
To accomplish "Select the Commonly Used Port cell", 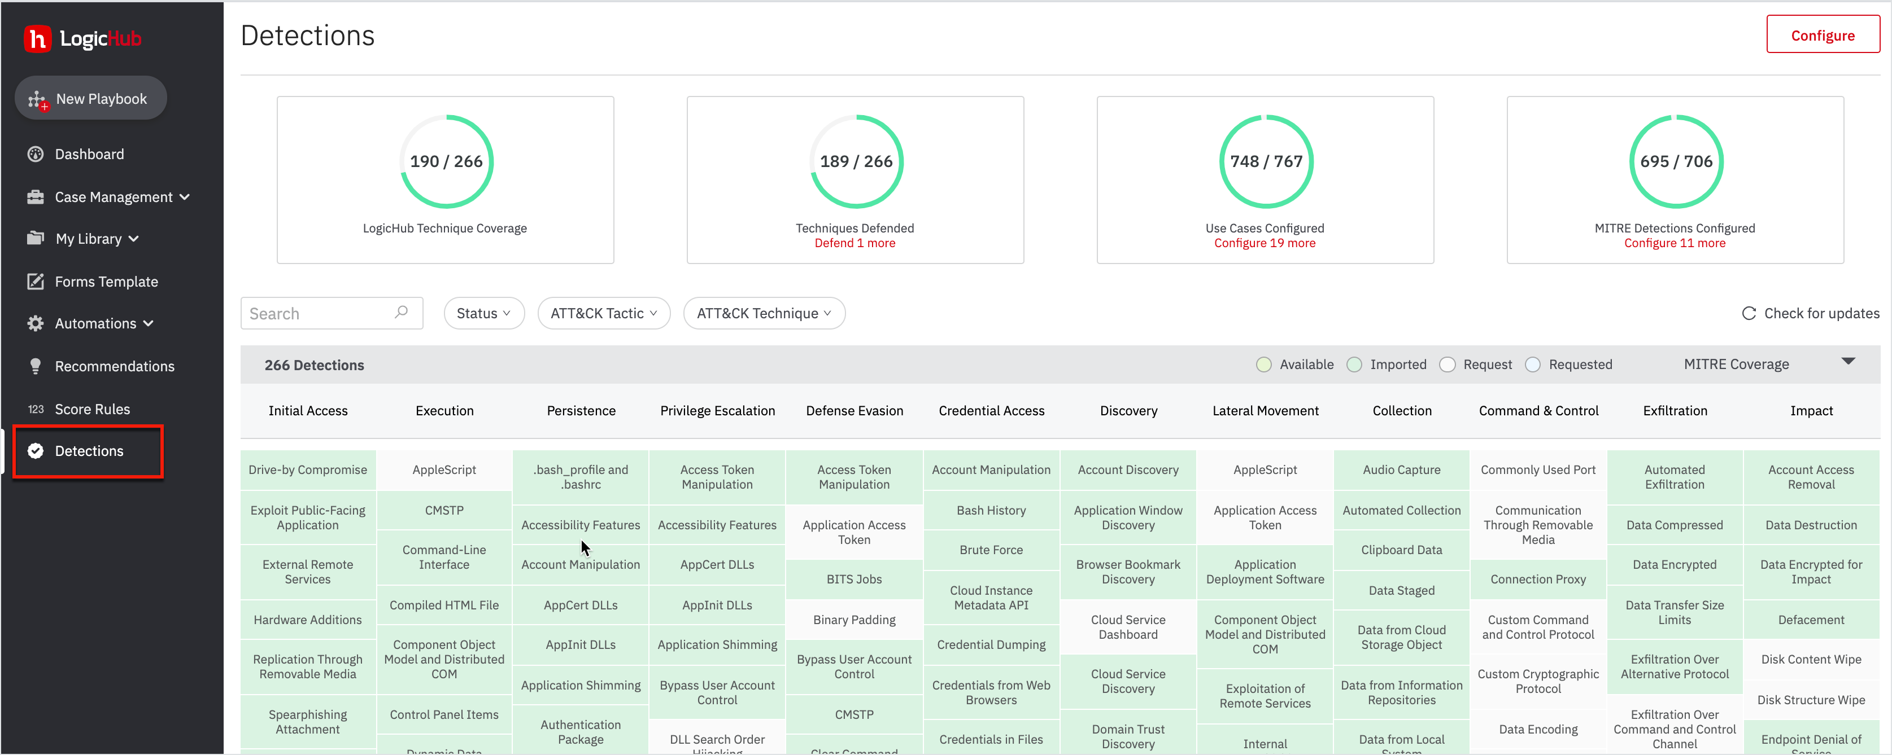I will (x=1538, y=469).
